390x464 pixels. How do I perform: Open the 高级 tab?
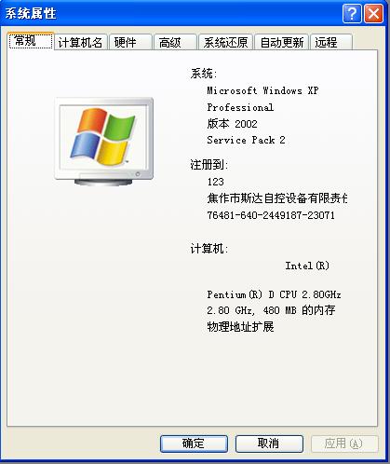coord(175,42)
